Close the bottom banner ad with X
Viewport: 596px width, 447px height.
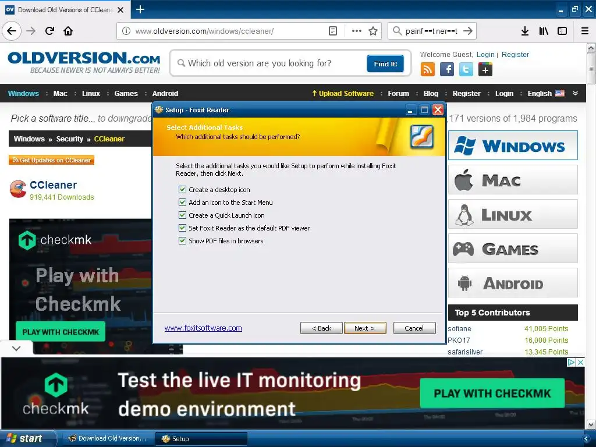580,362
